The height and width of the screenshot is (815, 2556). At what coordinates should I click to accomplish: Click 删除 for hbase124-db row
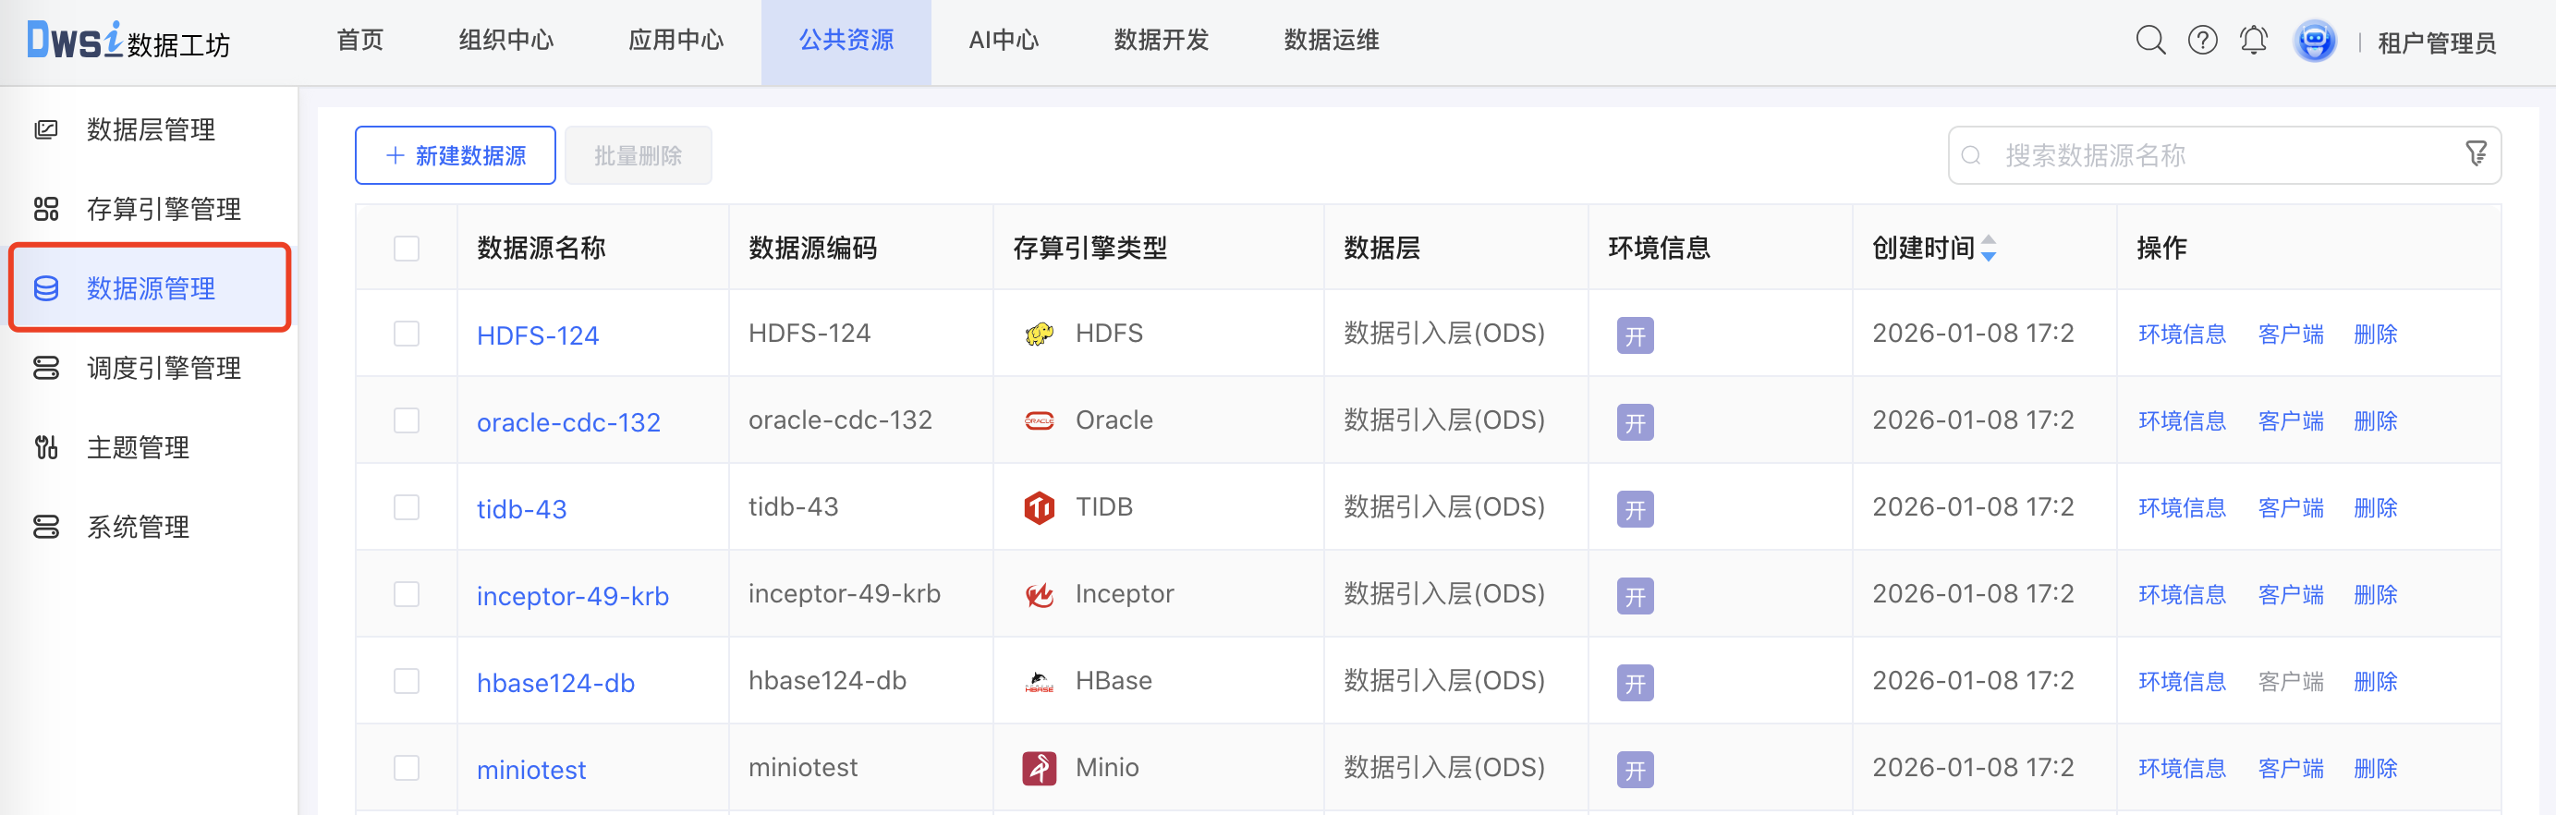pos(2376,682)
